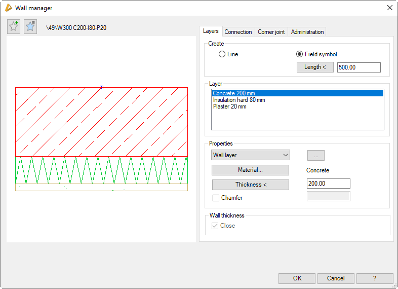Expand the Wall layer dropdown
The image size is (398, 289).
[x=250, y=155]
